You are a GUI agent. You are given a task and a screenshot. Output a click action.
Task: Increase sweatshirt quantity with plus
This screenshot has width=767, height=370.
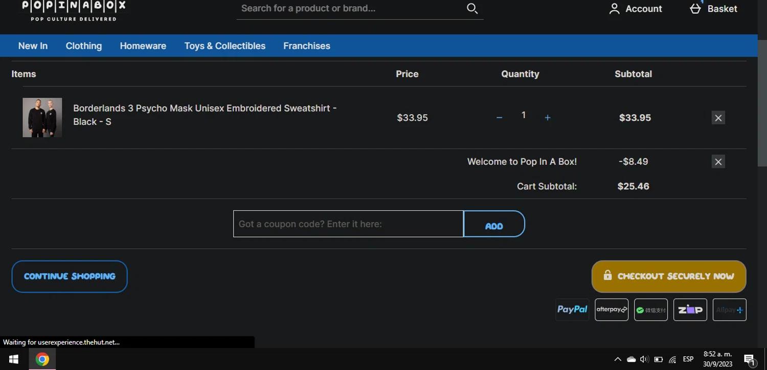coord(548,118)
